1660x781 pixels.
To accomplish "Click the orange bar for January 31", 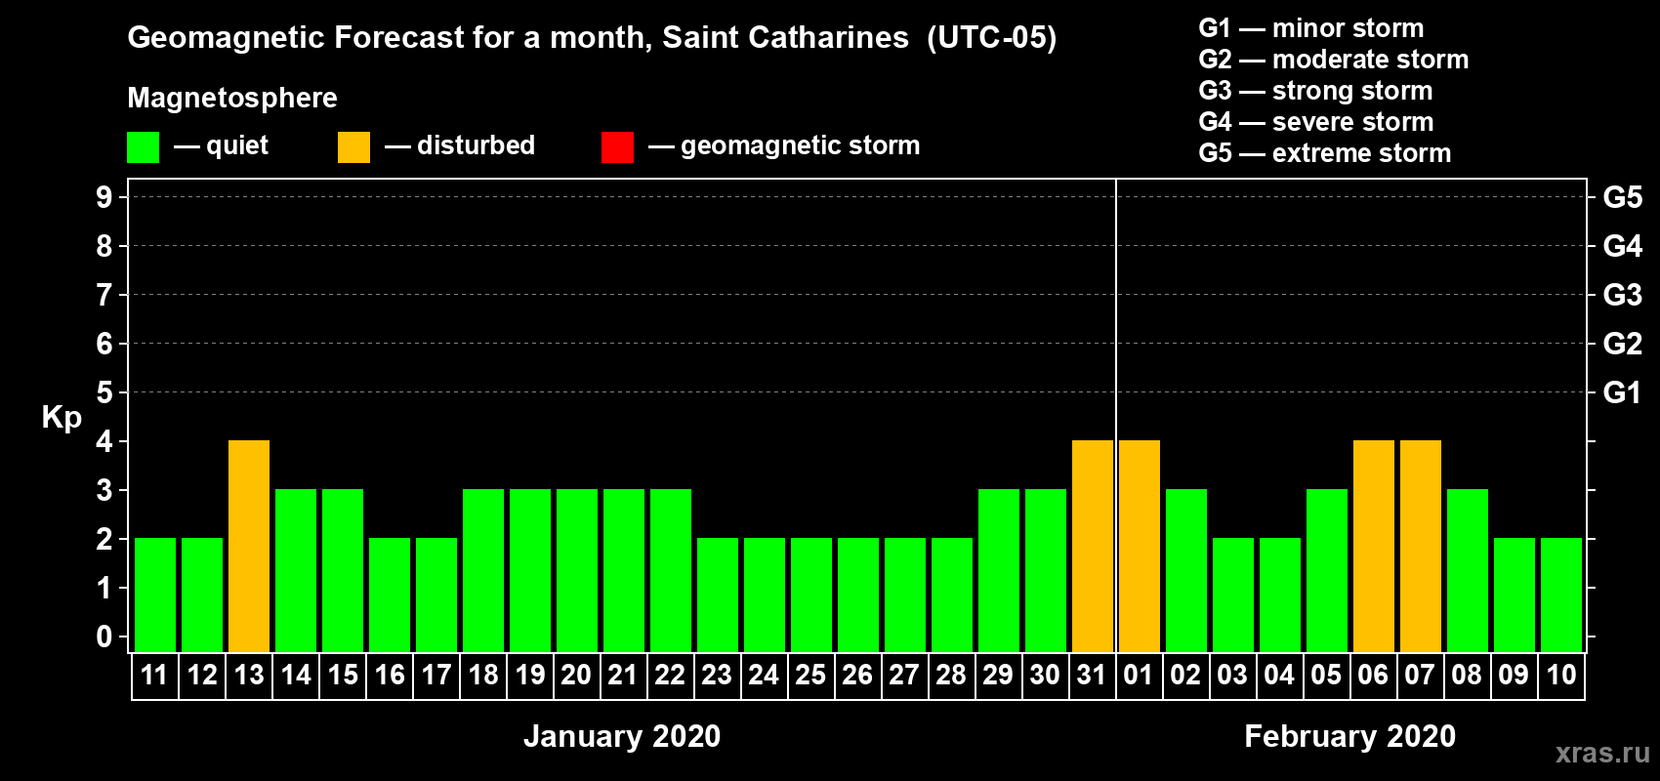I will tap(1093, 547).
